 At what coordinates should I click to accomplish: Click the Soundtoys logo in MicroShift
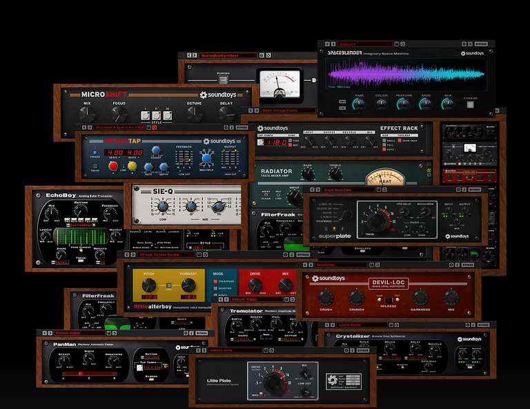pyautogui.click(x=218, y=95)
